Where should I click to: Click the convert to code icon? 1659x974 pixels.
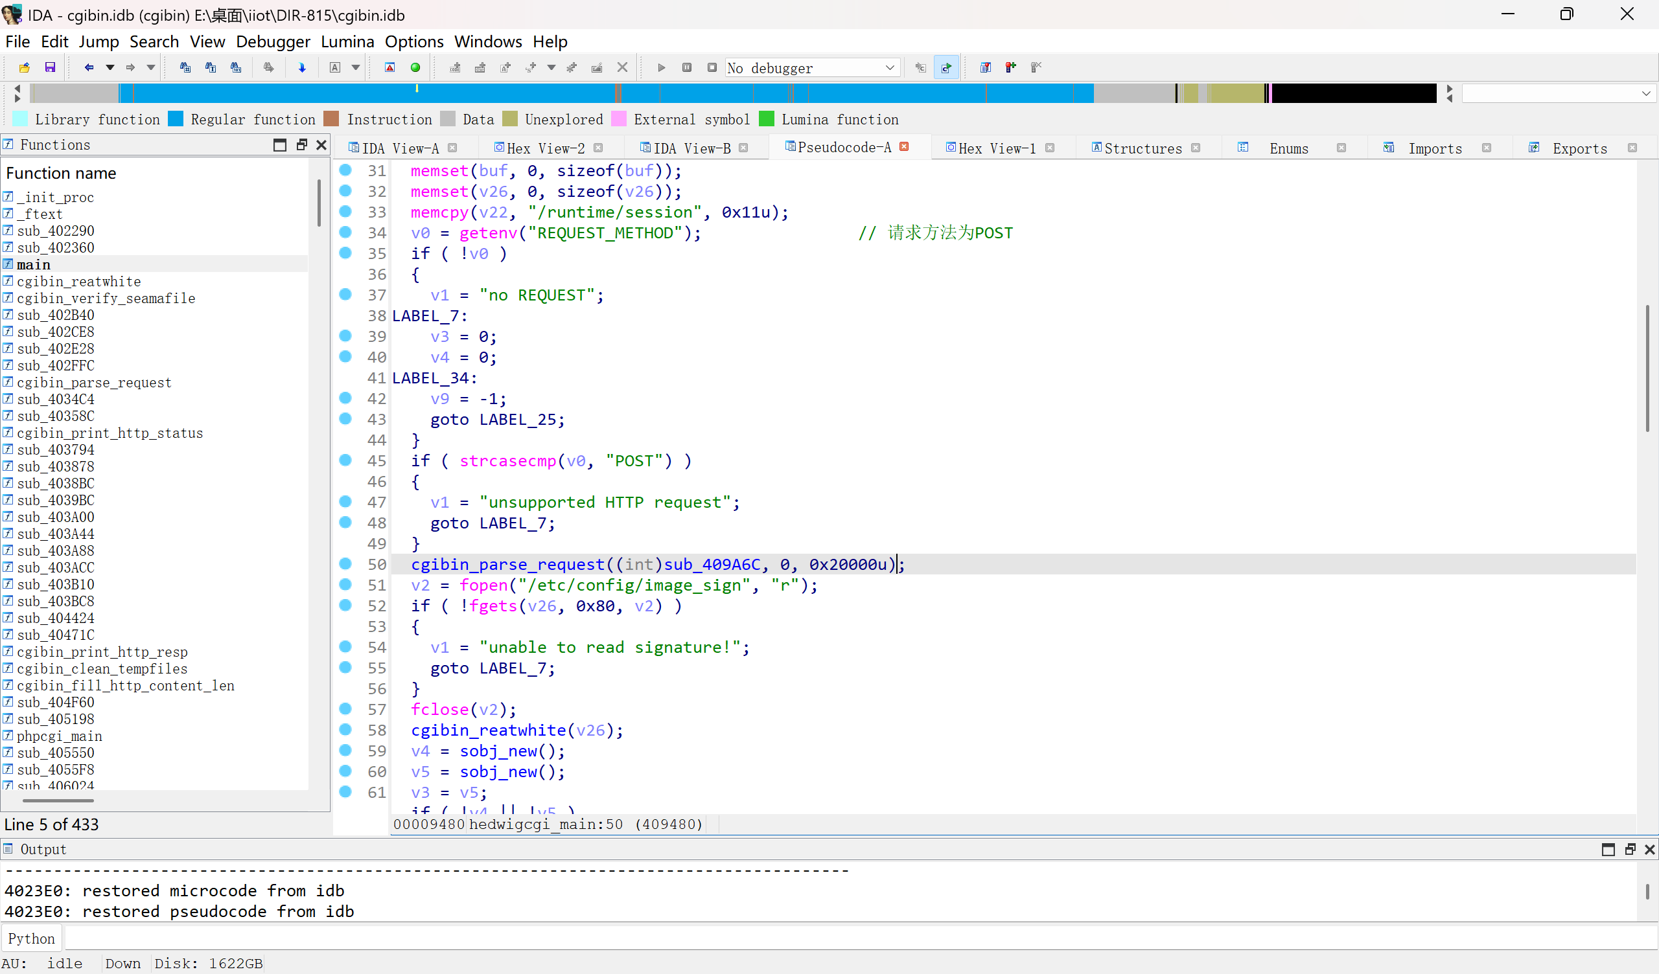[x=455, y=68]
